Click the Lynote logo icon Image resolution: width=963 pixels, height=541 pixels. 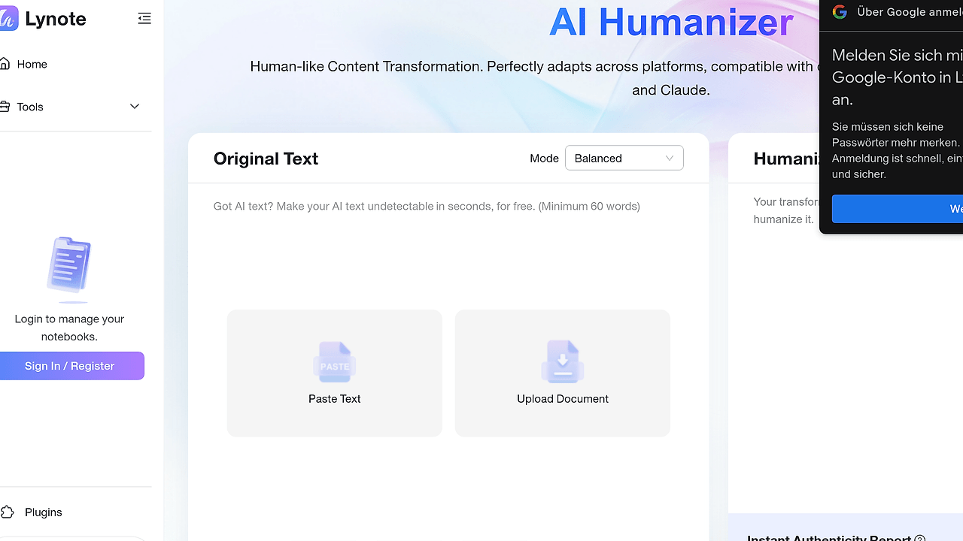[x=8, y=19]
